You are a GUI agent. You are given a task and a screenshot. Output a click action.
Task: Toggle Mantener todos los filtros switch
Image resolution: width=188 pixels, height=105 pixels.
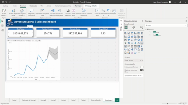tap(142, 70)
